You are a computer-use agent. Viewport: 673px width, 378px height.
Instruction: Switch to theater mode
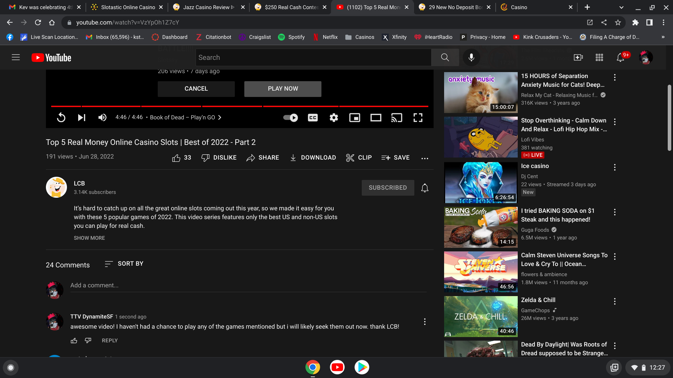pos(376,118)
